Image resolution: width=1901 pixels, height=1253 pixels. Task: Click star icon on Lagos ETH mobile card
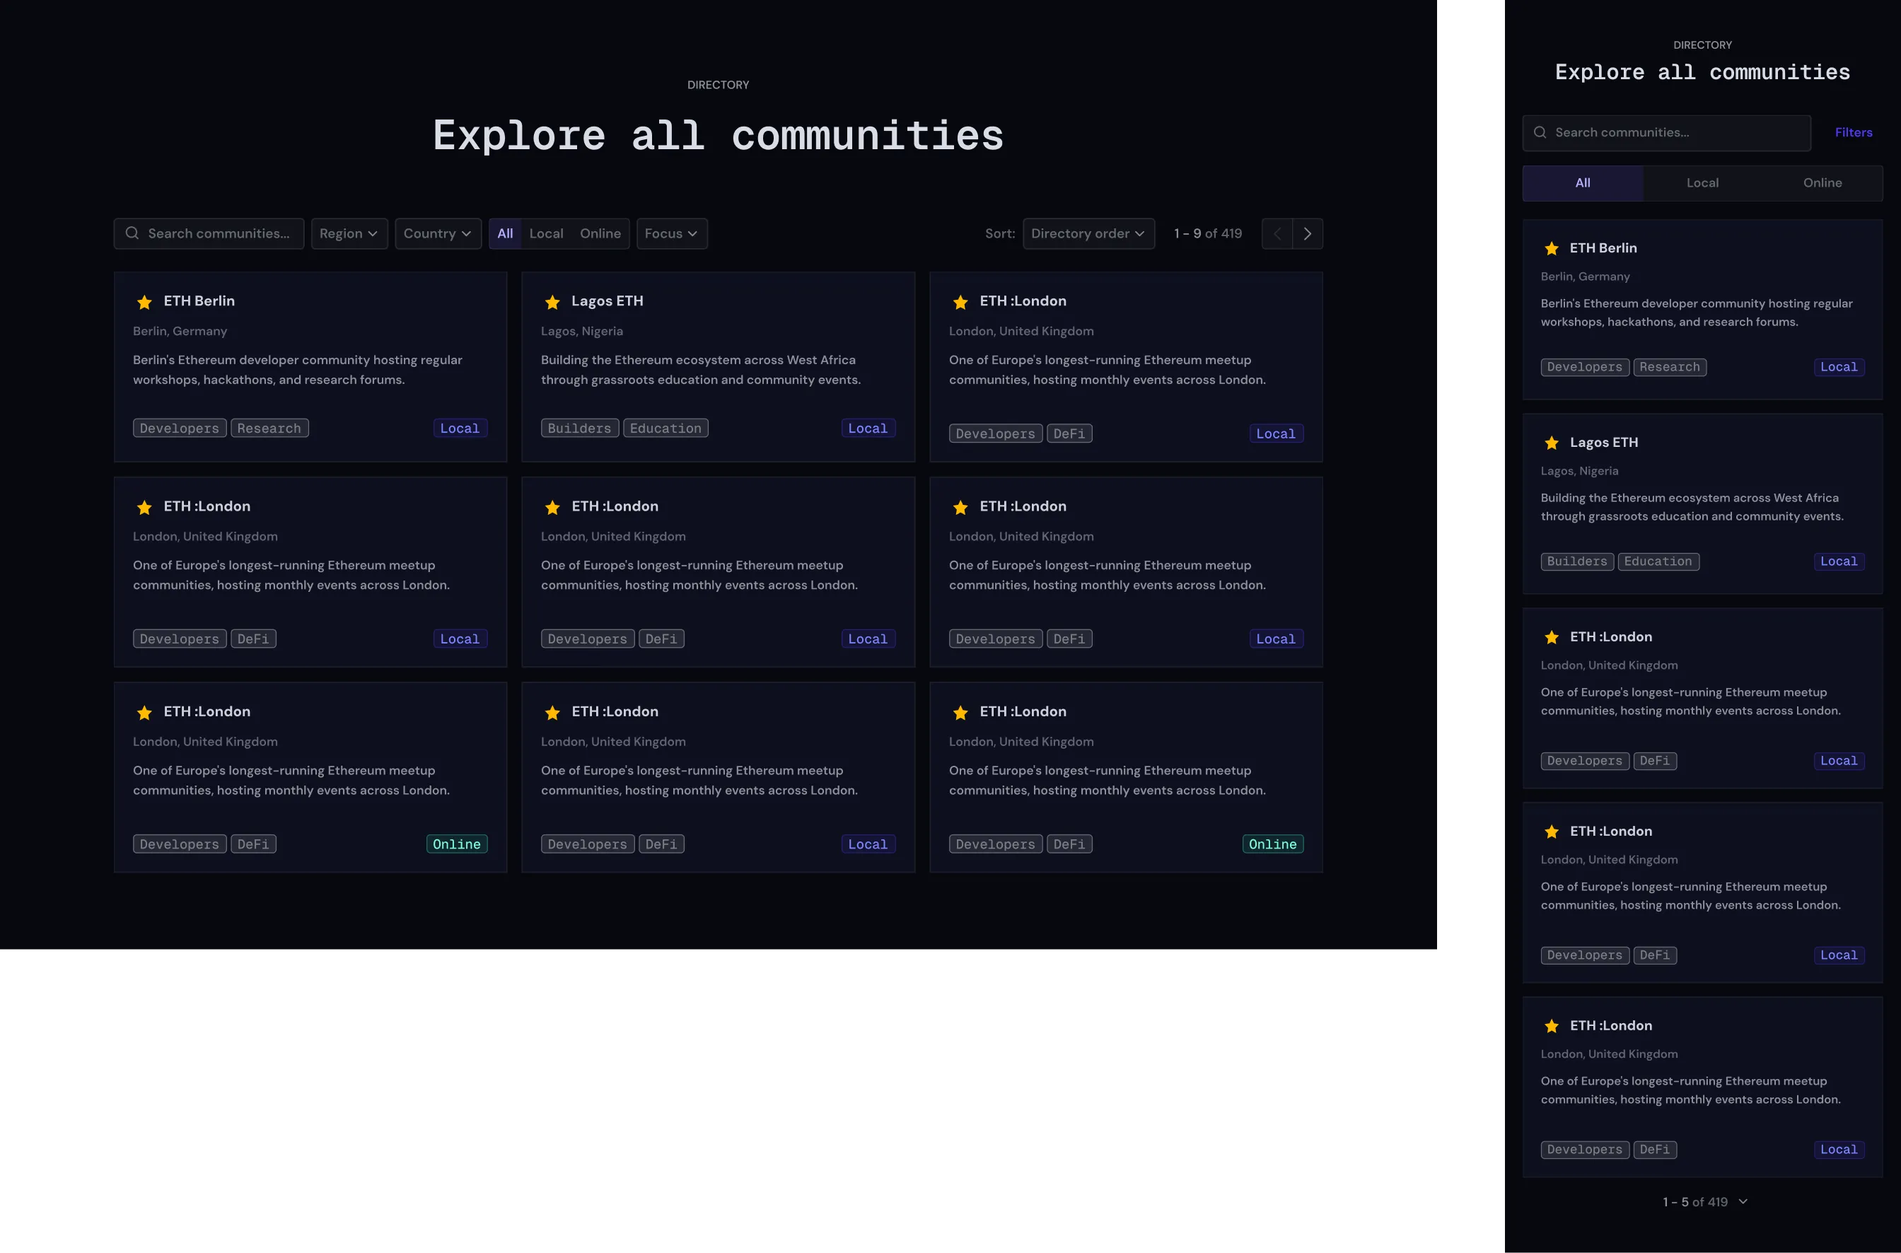coord(1552,443)
